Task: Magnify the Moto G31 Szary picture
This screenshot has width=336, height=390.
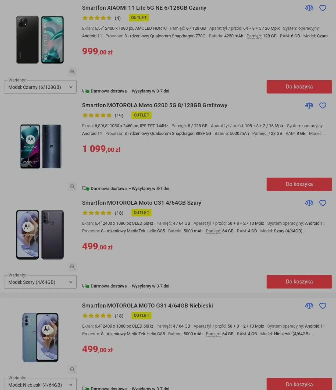Action: tap(72, 267)
